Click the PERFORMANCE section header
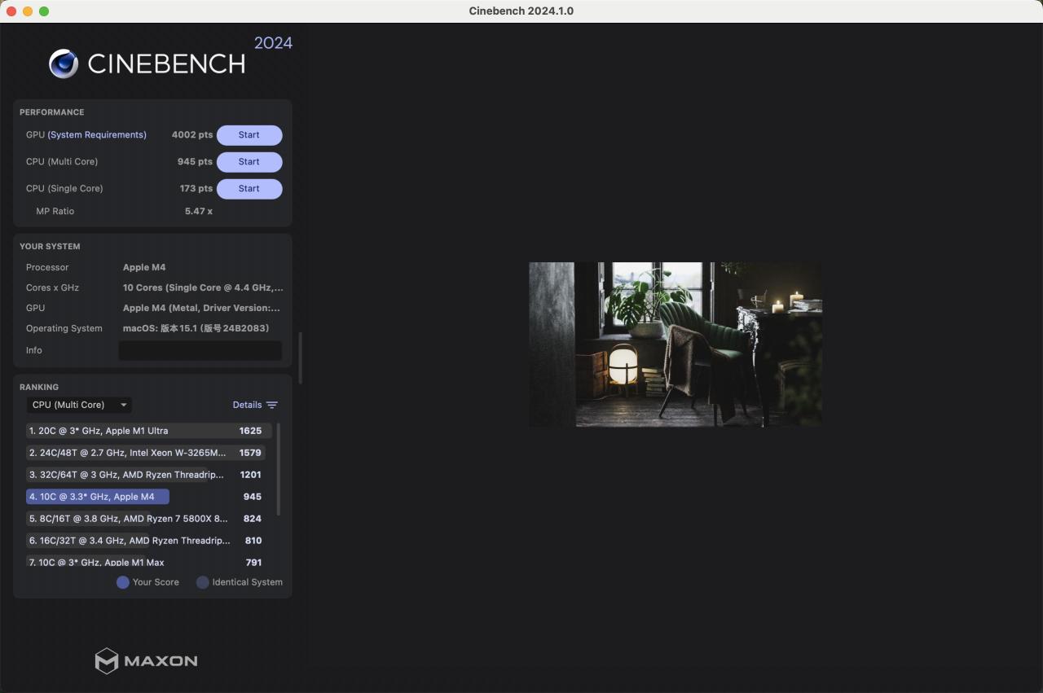The height and width of the screenshot is (693, 1043). (52, 112)
